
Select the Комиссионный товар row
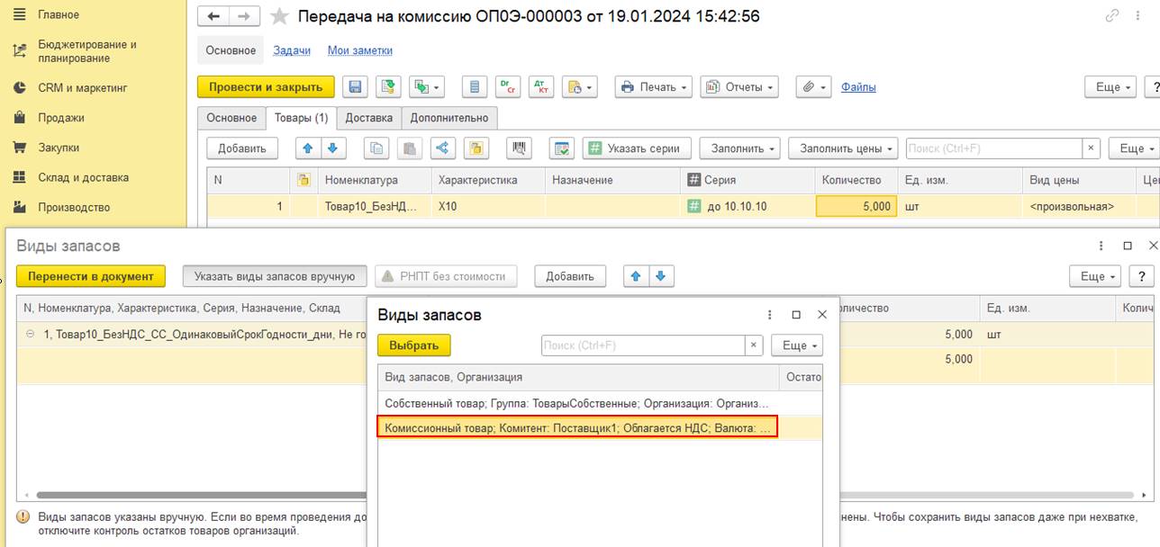(x=577, y=428)
